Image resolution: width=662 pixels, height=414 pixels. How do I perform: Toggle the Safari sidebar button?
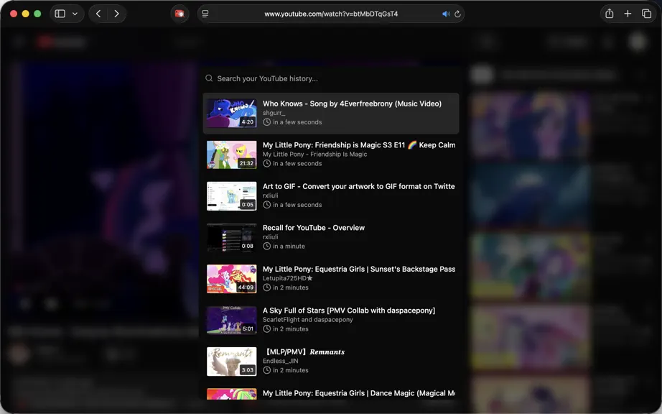[60, 14]
